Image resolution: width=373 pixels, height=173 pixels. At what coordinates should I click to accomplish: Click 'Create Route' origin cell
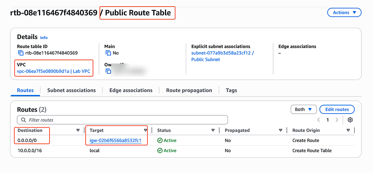pos(306,141)
